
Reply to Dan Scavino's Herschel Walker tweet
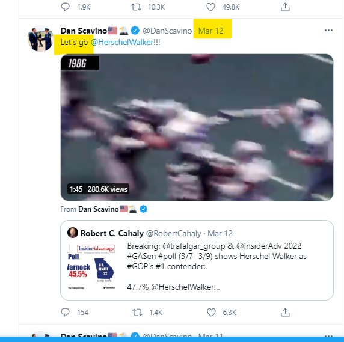[65, 312]
